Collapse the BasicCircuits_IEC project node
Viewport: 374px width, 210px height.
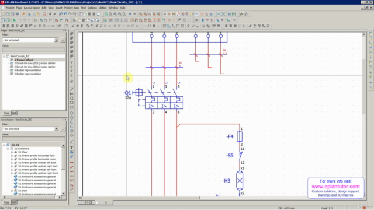click(4, 57)
